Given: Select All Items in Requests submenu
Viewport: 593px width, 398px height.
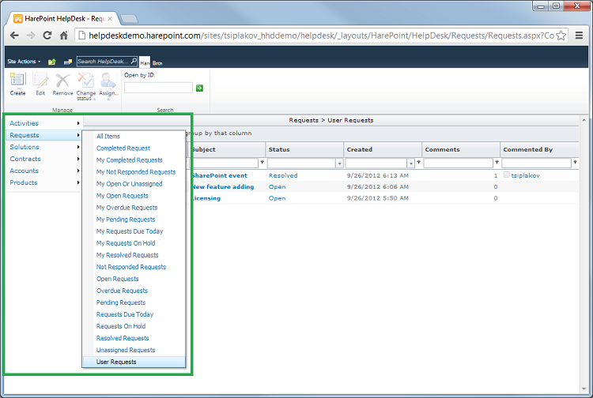Looking at the screenshot, I should click(108, 137).
